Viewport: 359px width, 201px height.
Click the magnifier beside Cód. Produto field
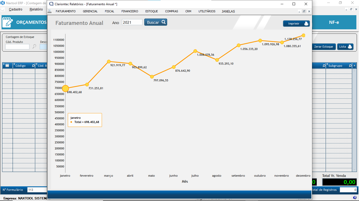pyautogui.click(x=34, y=47)
